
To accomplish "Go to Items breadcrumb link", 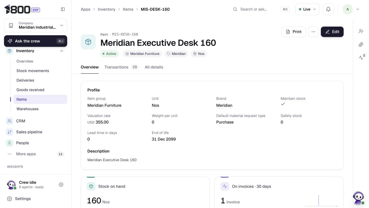I will tap(128, 9).
